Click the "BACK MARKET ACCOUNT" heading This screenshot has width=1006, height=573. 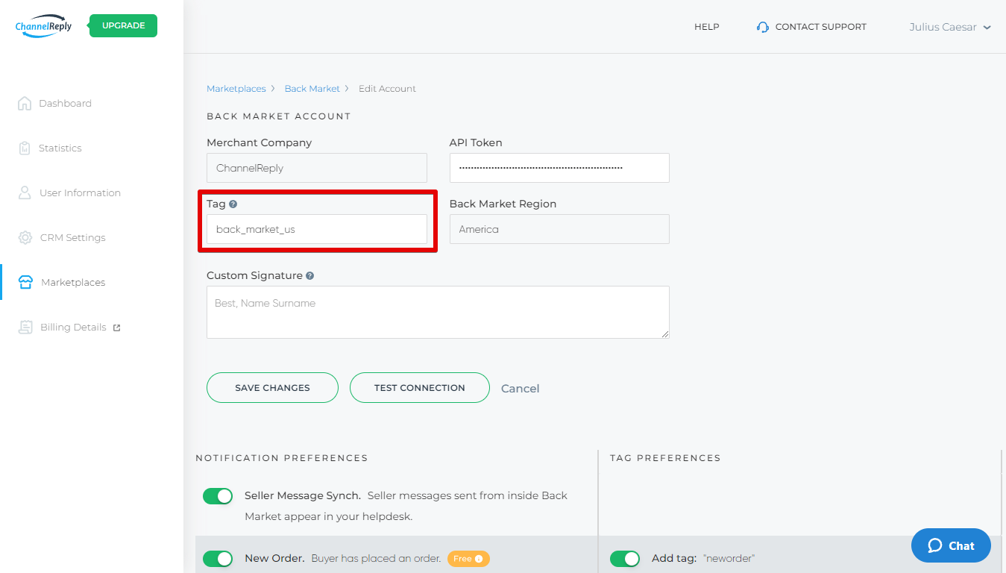pos(278,116)
